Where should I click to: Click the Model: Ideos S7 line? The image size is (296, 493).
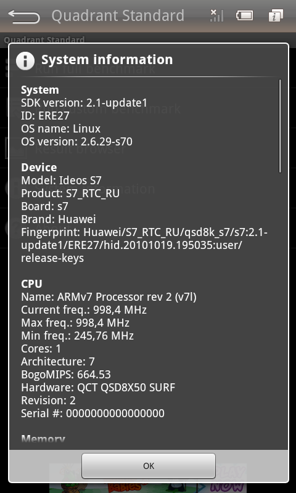coord(61,181)
